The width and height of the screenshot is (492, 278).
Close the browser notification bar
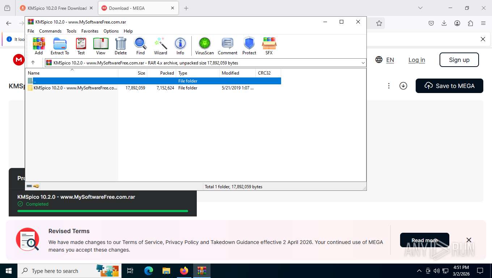483,39
